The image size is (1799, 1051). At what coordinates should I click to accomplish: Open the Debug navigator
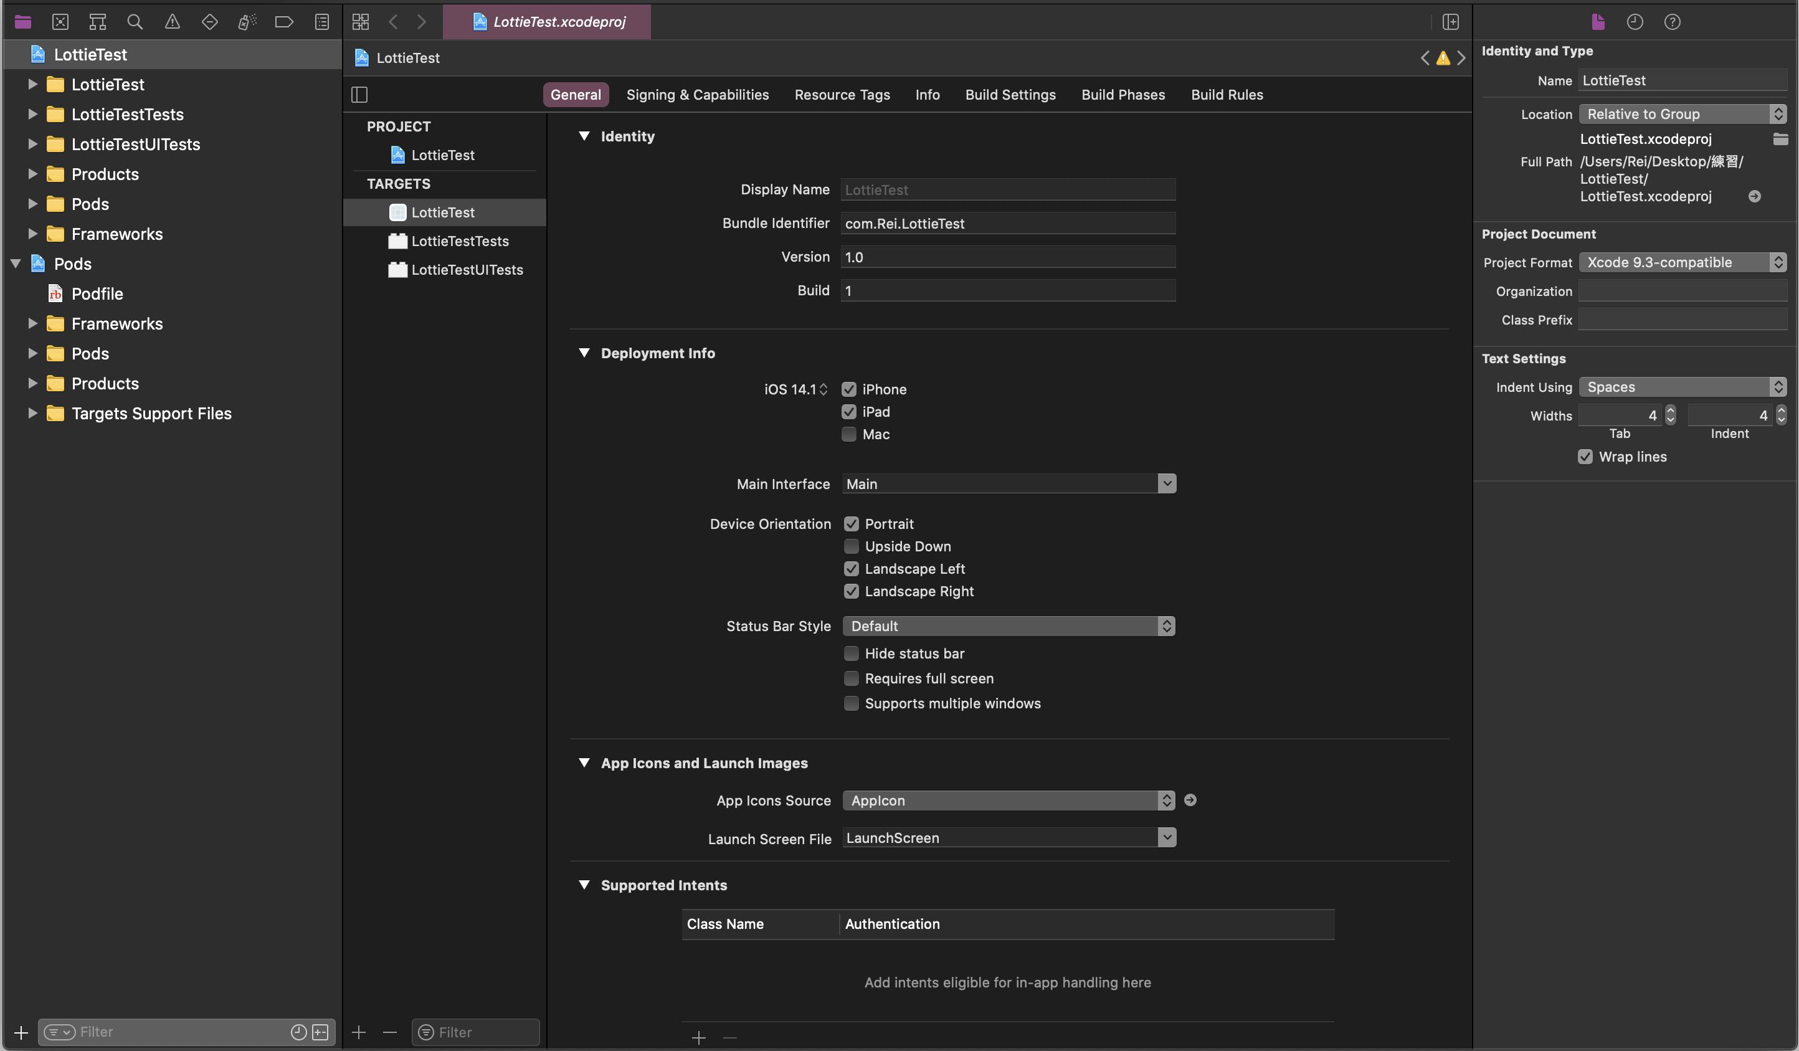click(x=247, y=22)
